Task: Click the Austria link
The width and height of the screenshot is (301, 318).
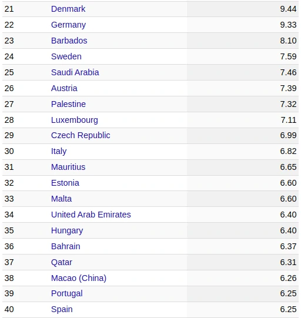Action: [x=64, y=88]
